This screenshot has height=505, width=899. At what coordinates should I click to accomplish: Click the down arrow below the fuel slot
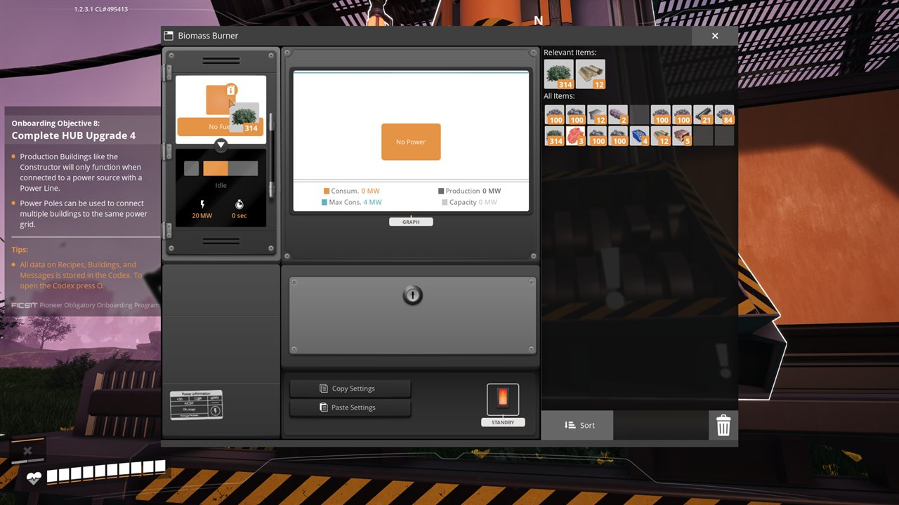(x=221, y=145)
